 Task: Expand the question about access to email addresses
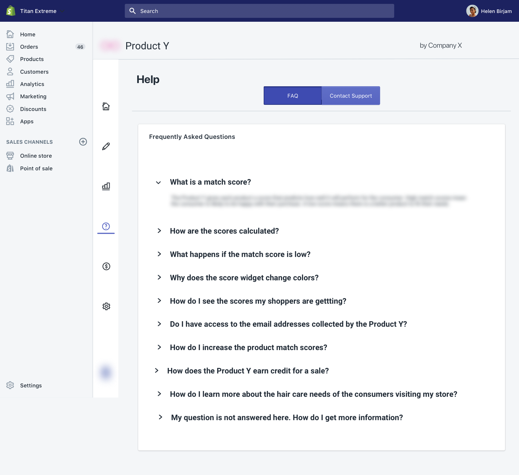159,324
